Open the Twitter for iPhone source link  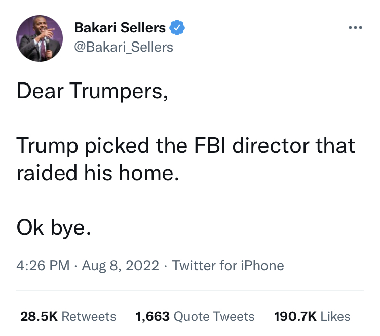[228, 265]
